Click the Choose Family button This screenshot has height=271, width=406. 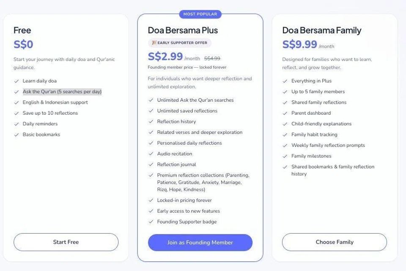click(335, 242)
